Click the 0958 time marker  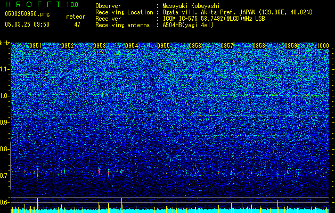click(x=259, y=46)
